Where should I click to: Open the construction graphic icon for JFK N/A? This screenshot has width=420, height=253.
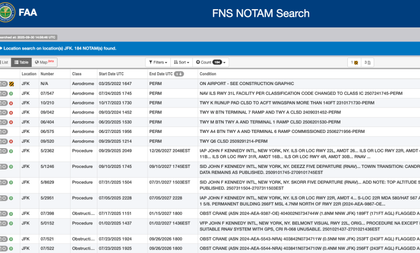[x=11, y=84]
